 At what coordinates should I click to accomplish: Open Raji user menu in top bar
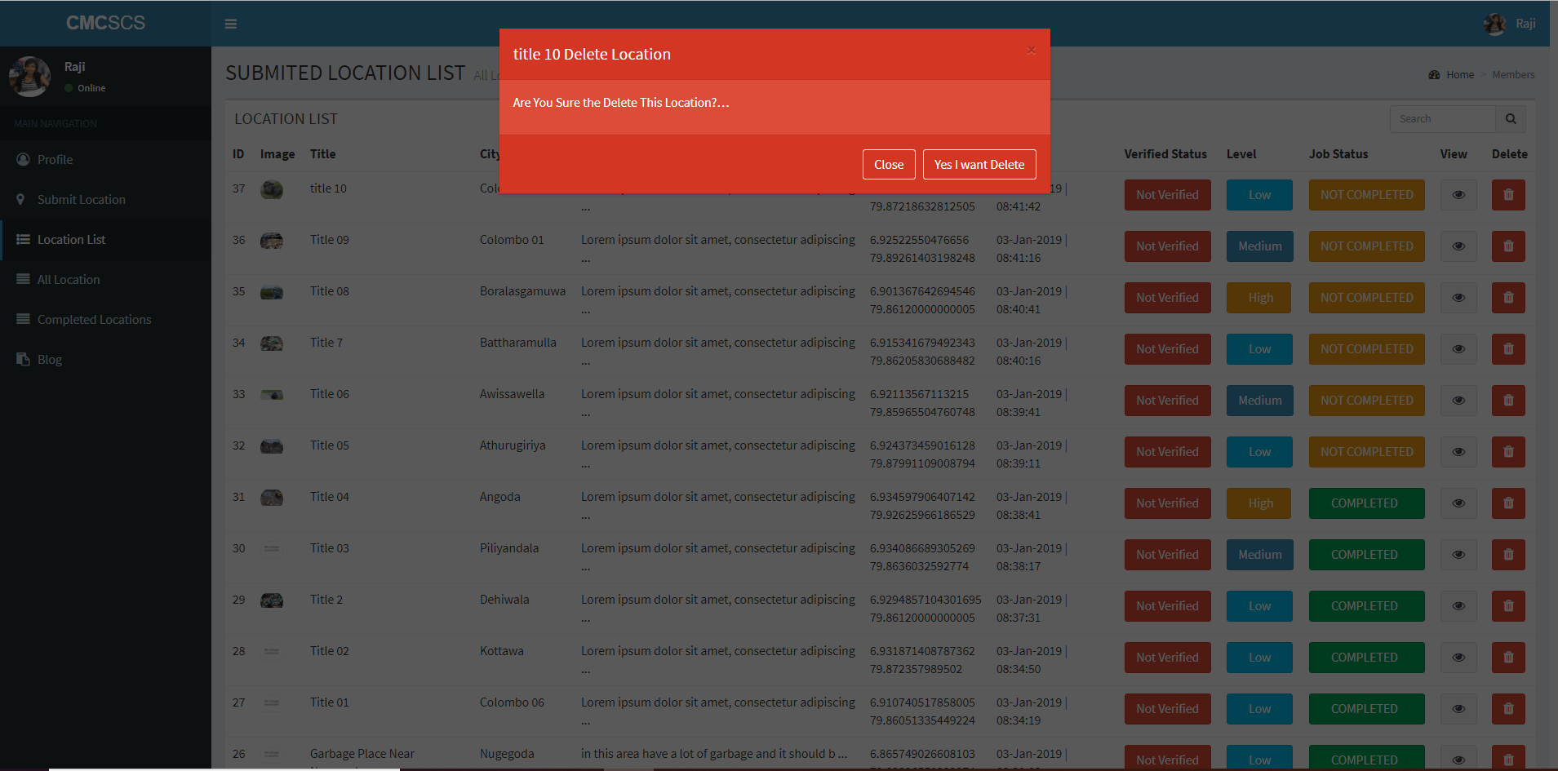[x=1510, y=24]
